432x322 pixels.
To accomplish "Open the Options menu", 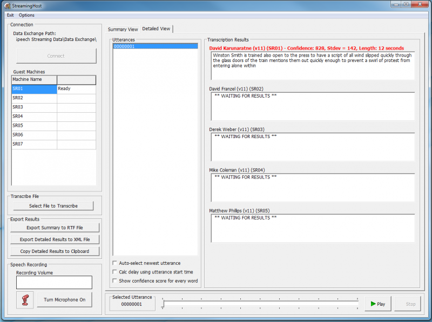I will click(x=26, y=15).
